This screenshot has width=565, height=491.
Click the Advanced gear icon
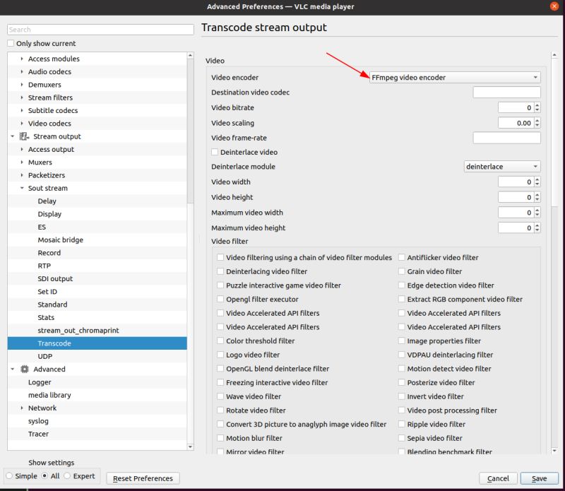click(24, 369)
